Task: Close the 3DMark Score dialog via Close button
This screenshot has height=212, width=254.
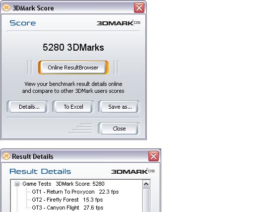Action: (119, 129)
